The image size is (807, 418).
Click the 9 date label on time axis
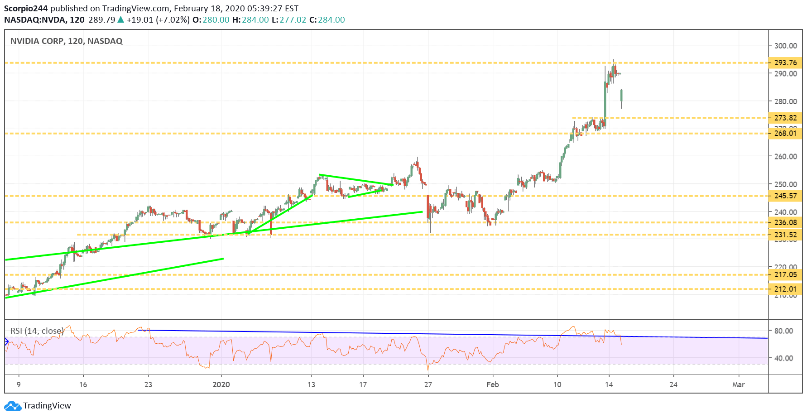click(19, 384)
